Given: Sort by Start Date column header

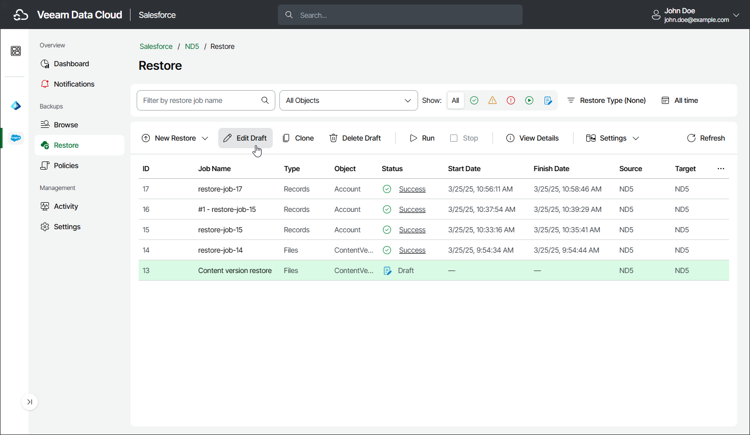Looking at the screenshot, I should point(464,169).
